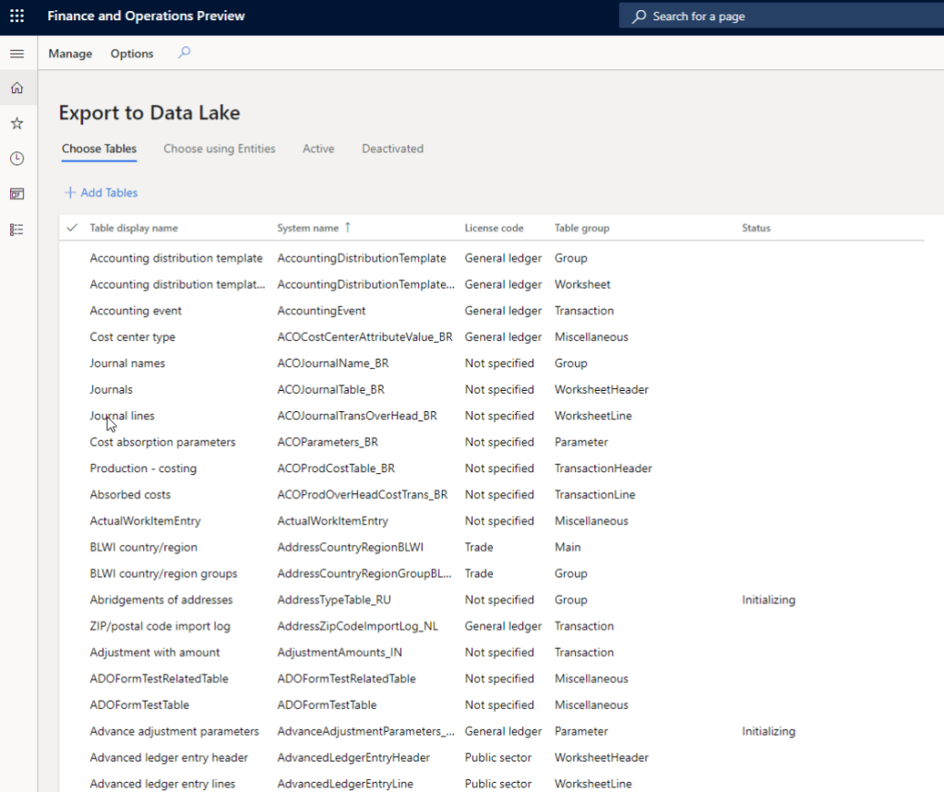
Task: Sort by the System name column header
Action: 308,228
